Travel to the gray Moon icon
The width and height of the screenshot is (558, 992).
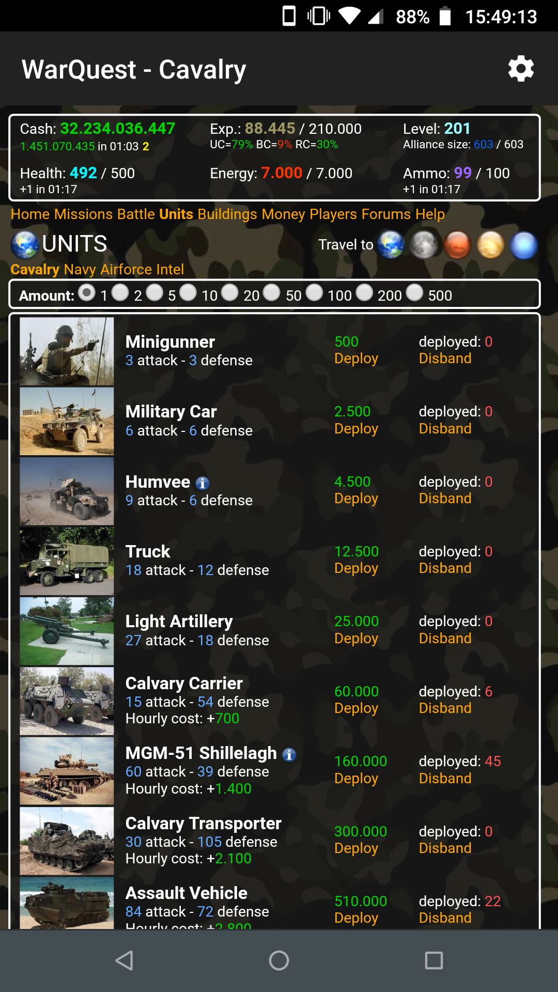pyautogui.click(x=424, y=244)
